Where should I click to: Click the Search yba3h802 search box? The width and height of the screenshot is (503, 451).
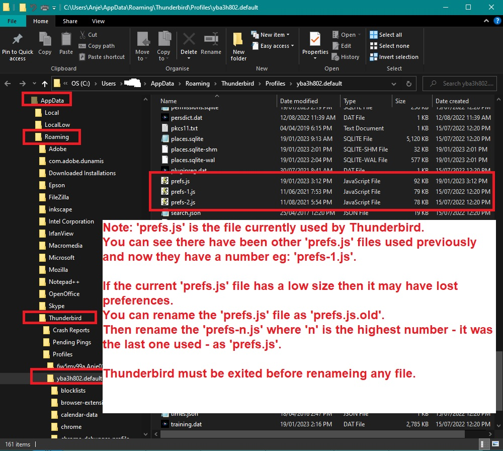coord(460,84)
